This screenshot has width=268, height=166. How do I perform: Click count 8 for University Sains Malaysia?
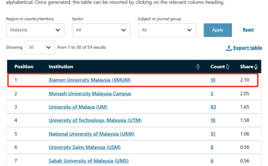[212, 147]
